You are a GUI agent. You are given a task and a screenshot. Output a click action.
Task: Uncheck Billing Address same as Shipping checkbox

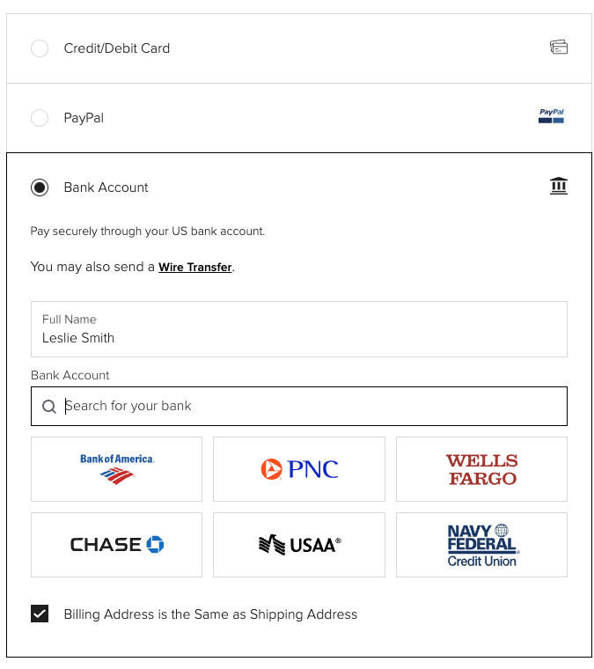tap(40, 614)
